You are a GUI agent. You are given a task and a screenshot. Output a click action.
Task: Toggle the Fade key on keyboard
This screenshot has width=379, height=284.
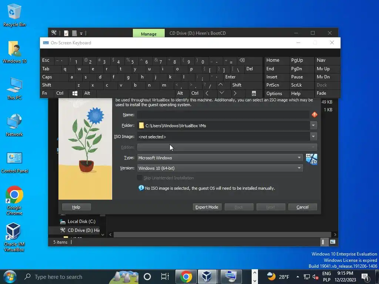327,93
